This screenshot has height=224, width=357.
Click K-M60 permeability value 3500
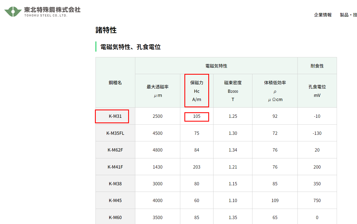(x=158, y=217)
